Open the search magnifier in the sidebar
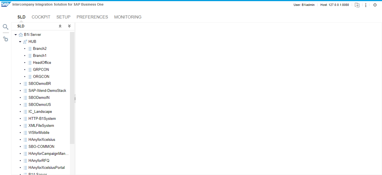This screenshot has height=175, width=382. pyautogui.click(x=6, y=27)
